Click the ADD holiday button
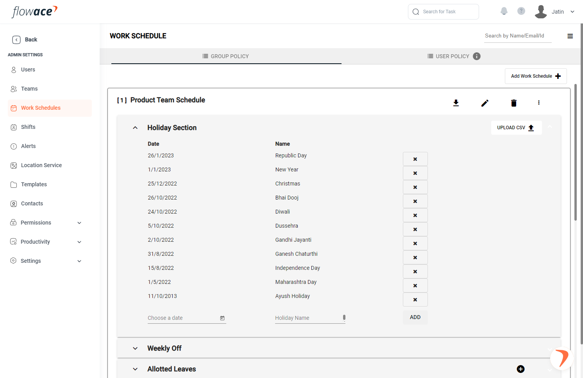Viewport: 583px width, 378px height. point(415,317)
